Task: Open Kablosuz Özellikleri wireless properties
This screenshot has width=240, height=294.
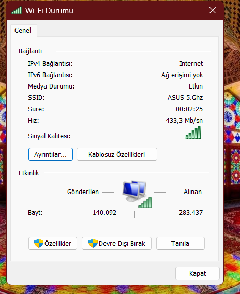Action: (x=117, y=154)
